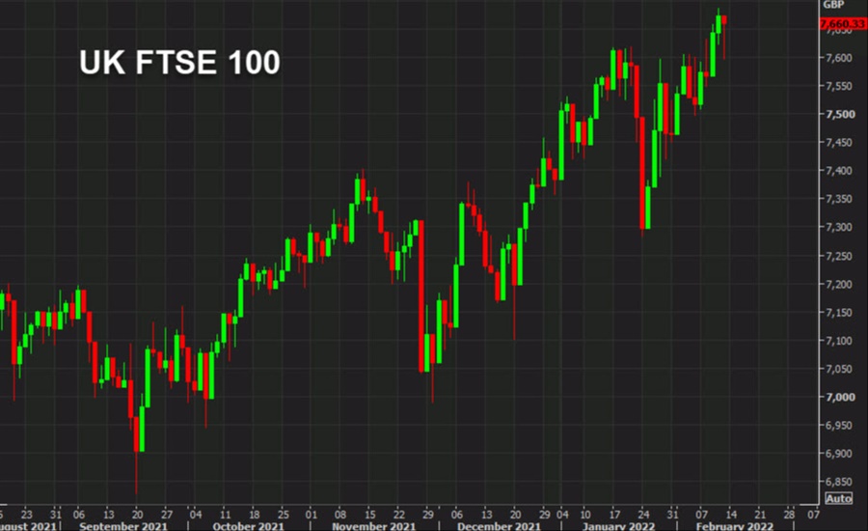Select the 7,100 price axis label
Viewport: 868px width, 531px height.
(x=839, y=341)
